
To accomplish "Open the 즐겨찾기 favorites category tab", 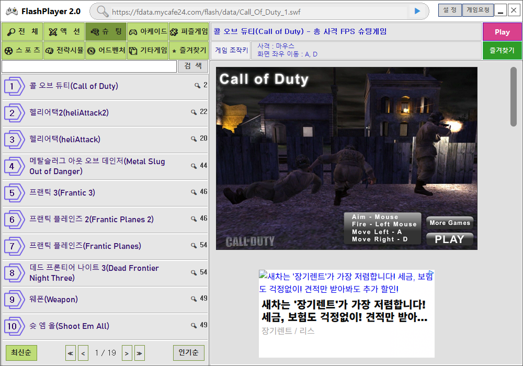I will pos(189,50).
